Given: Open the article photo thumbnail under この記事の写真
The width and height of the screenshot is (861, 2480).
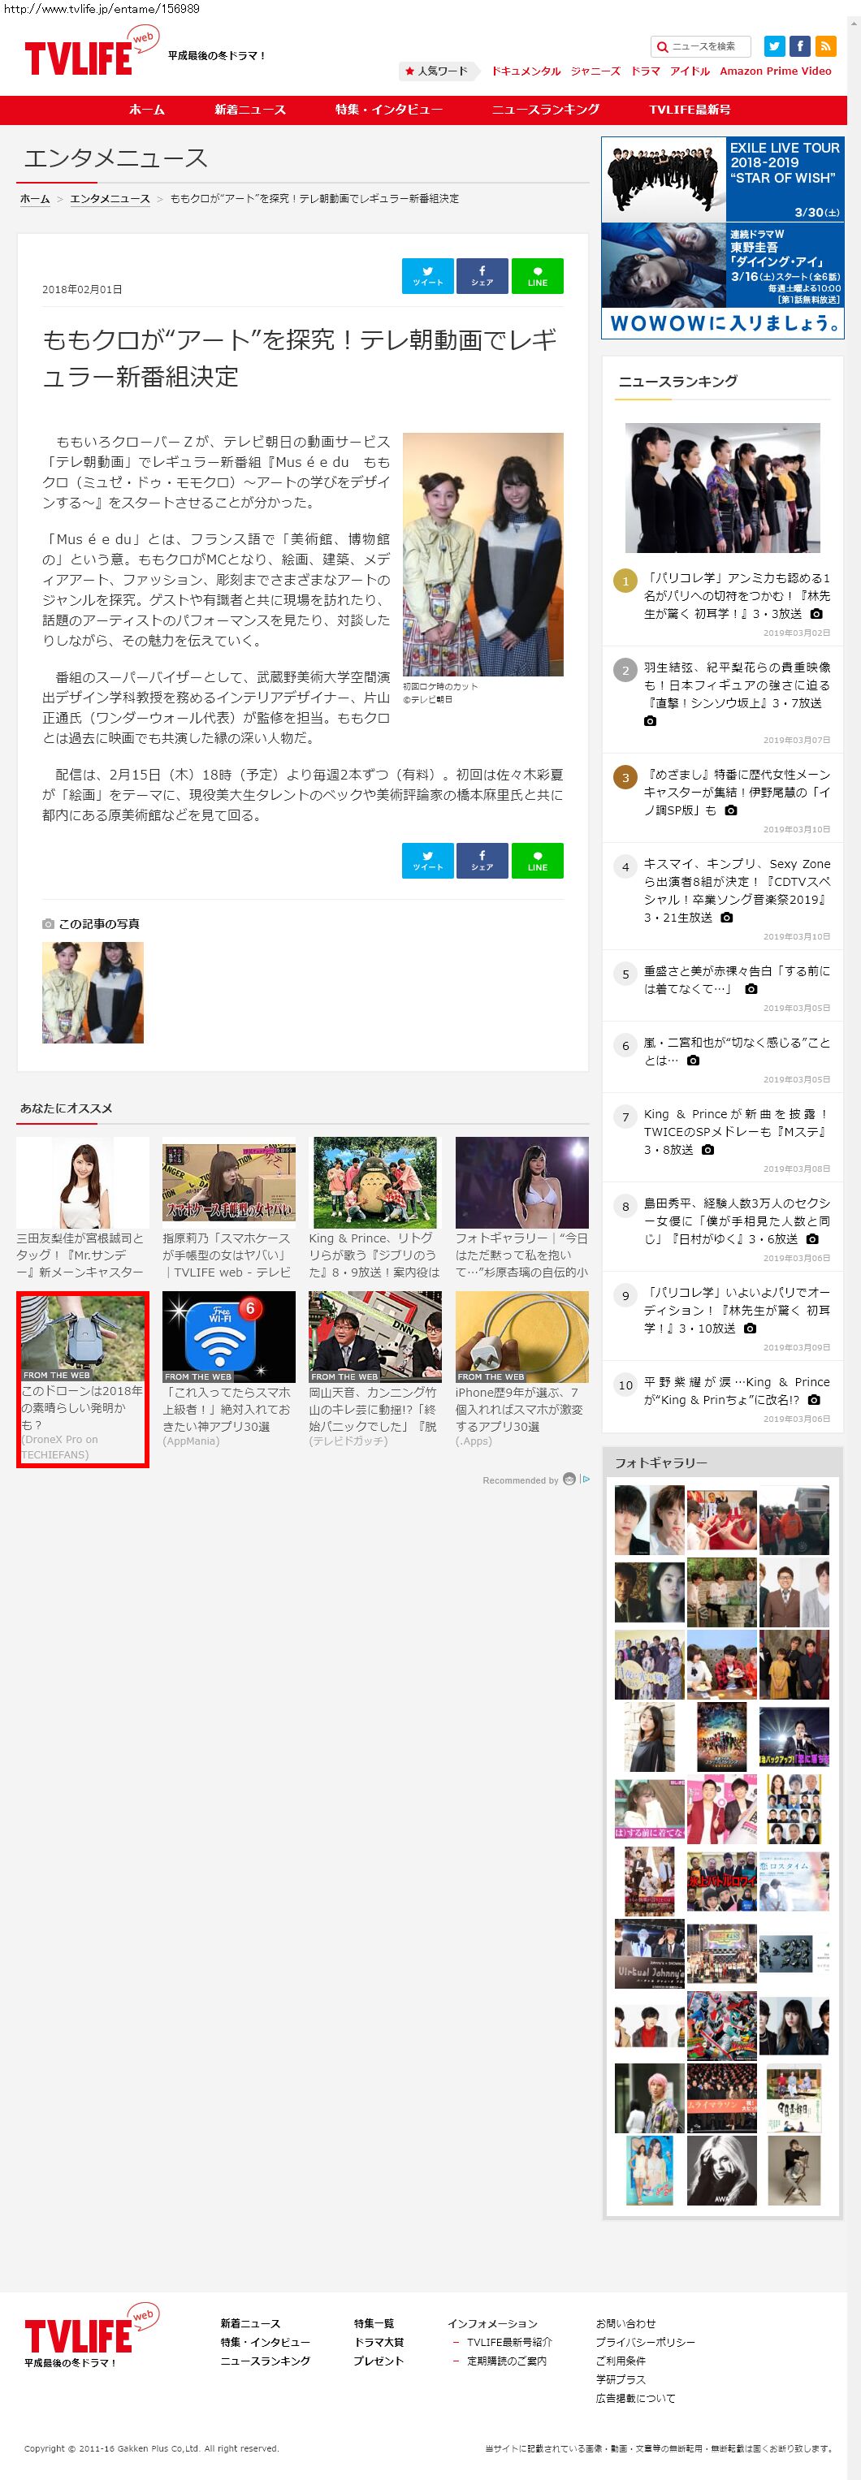Looking at the screenshot, I should (x=93, y=992).
